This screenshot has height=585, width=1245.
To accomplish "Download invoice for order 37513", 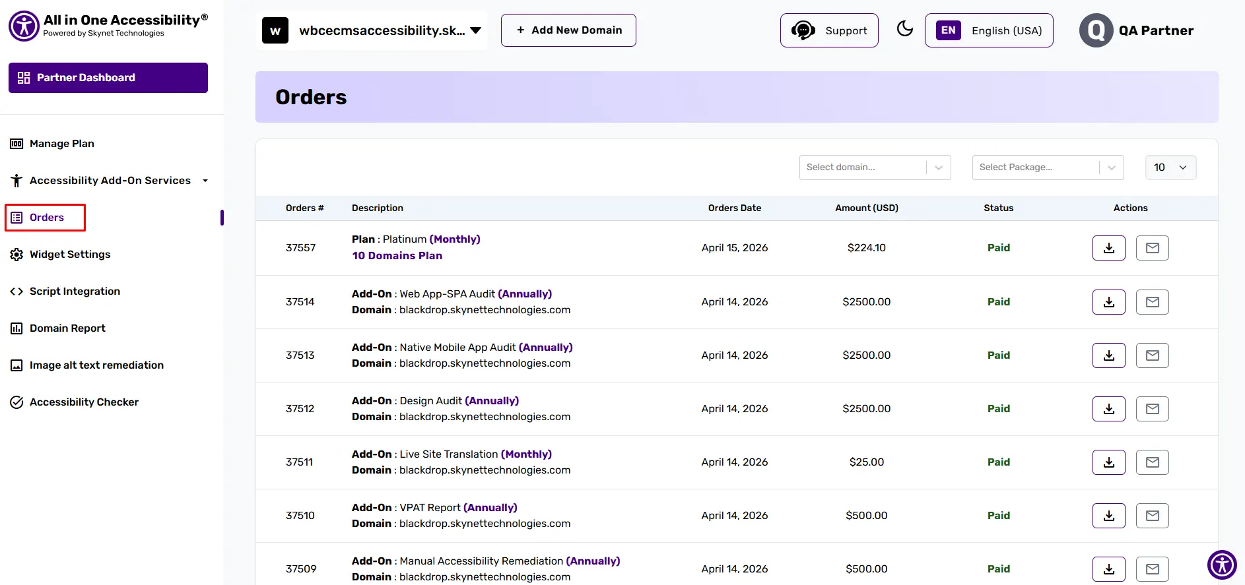I will (x=1109, y=355).
